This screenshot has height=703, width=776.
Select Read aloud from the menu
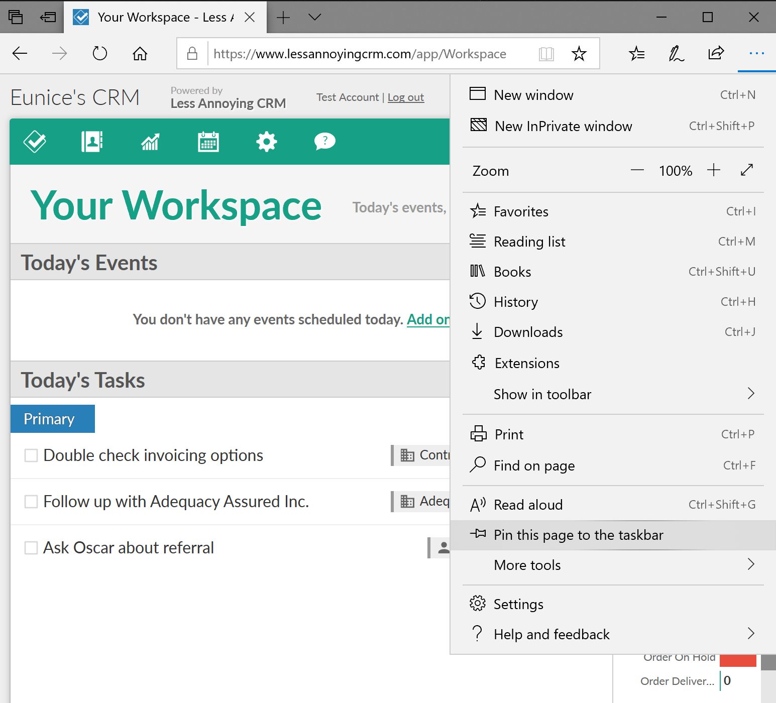[x=613, y=505]
